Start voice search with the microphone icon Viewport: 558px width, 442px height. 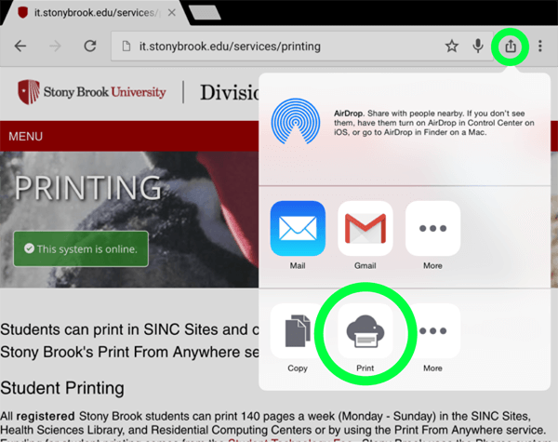(x=478, y=46)
